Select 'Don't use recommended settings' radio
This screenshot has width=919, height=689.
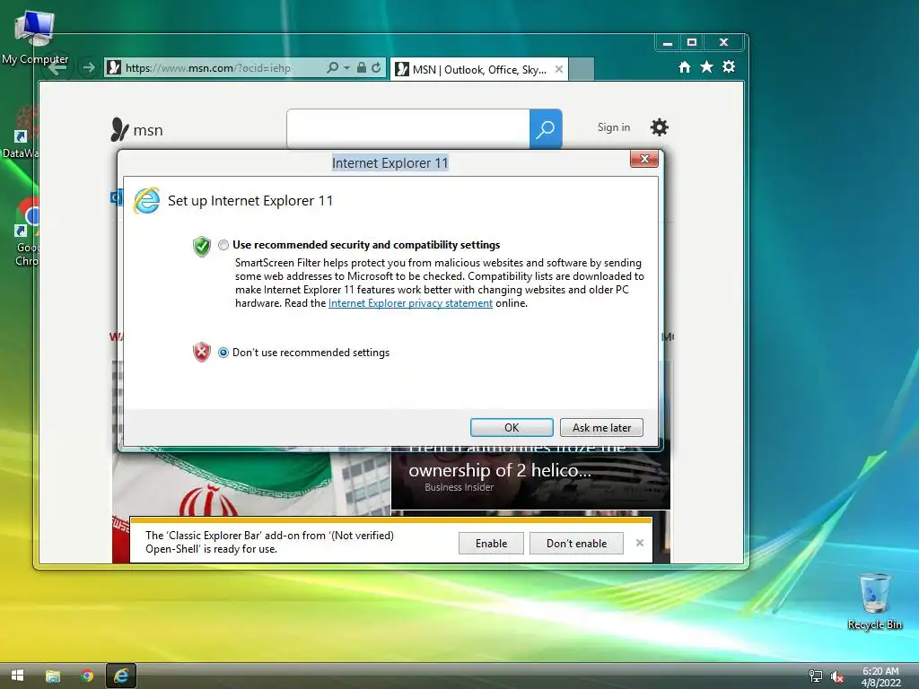click(x=223, y=352)
